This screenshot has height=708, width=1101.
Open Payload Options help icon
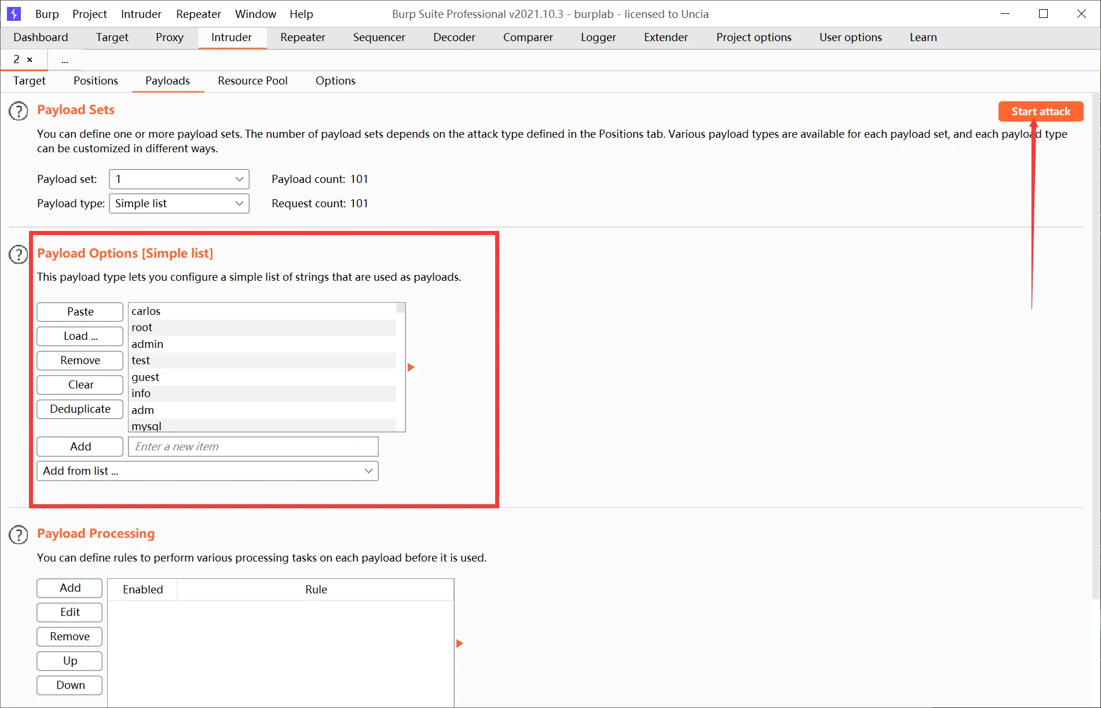19,254
